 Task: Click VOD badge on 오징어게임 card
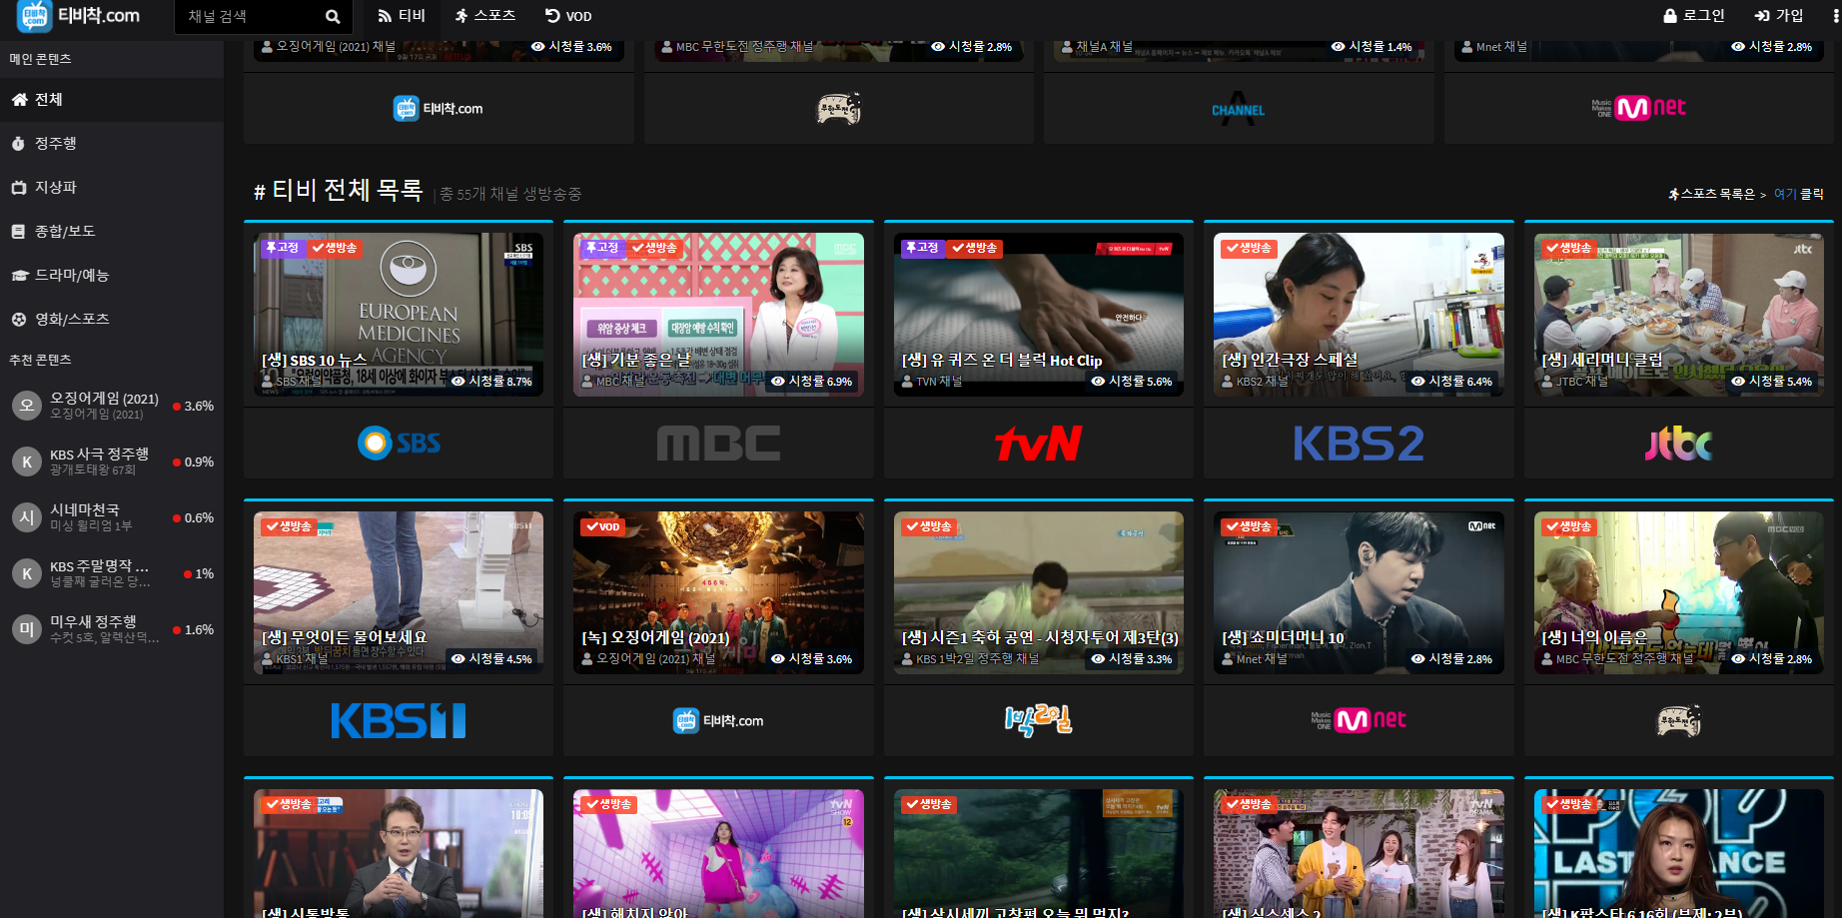click(603, 526)
